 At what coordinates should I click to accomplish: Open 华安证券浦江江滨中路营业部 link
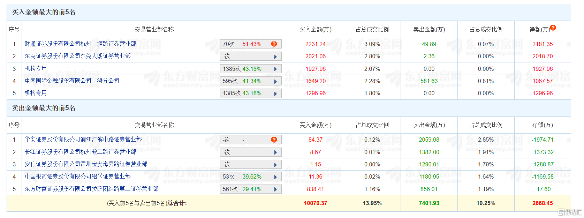(83, 139)
